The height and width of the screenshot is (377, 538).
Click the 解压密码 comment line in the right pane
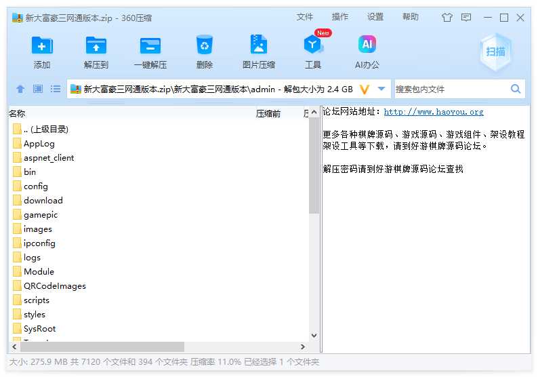pyautogui.click(x=393, y=169)
